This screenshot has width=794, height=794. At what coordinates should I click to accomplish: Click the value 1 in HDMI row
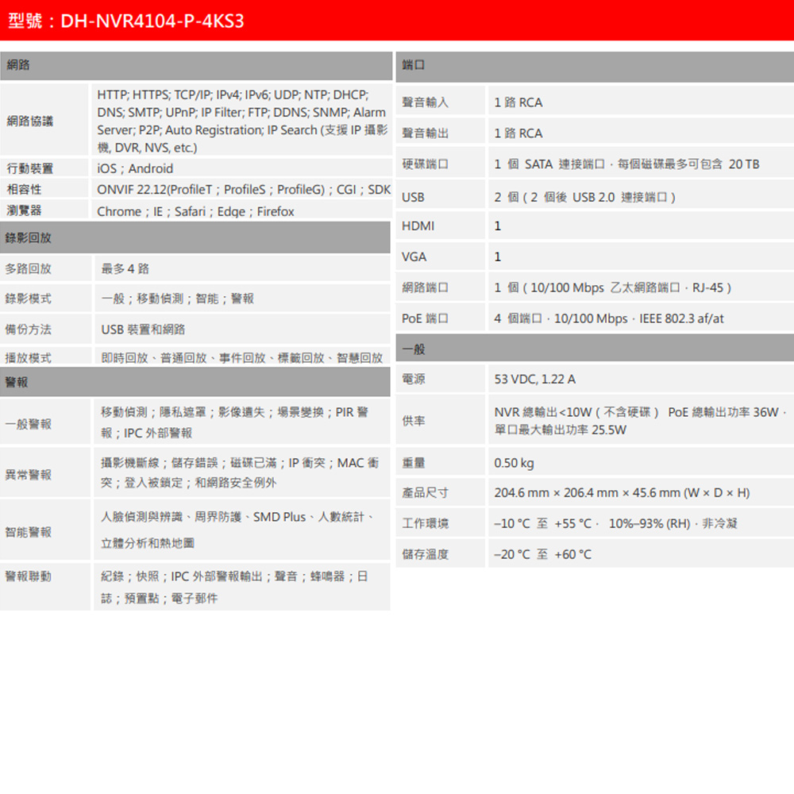[x=498, y=225]
